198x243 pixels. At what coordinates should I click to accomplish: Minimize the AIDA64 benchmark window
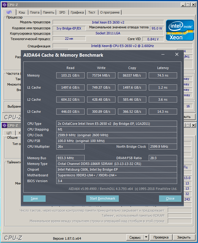[163, 54]
